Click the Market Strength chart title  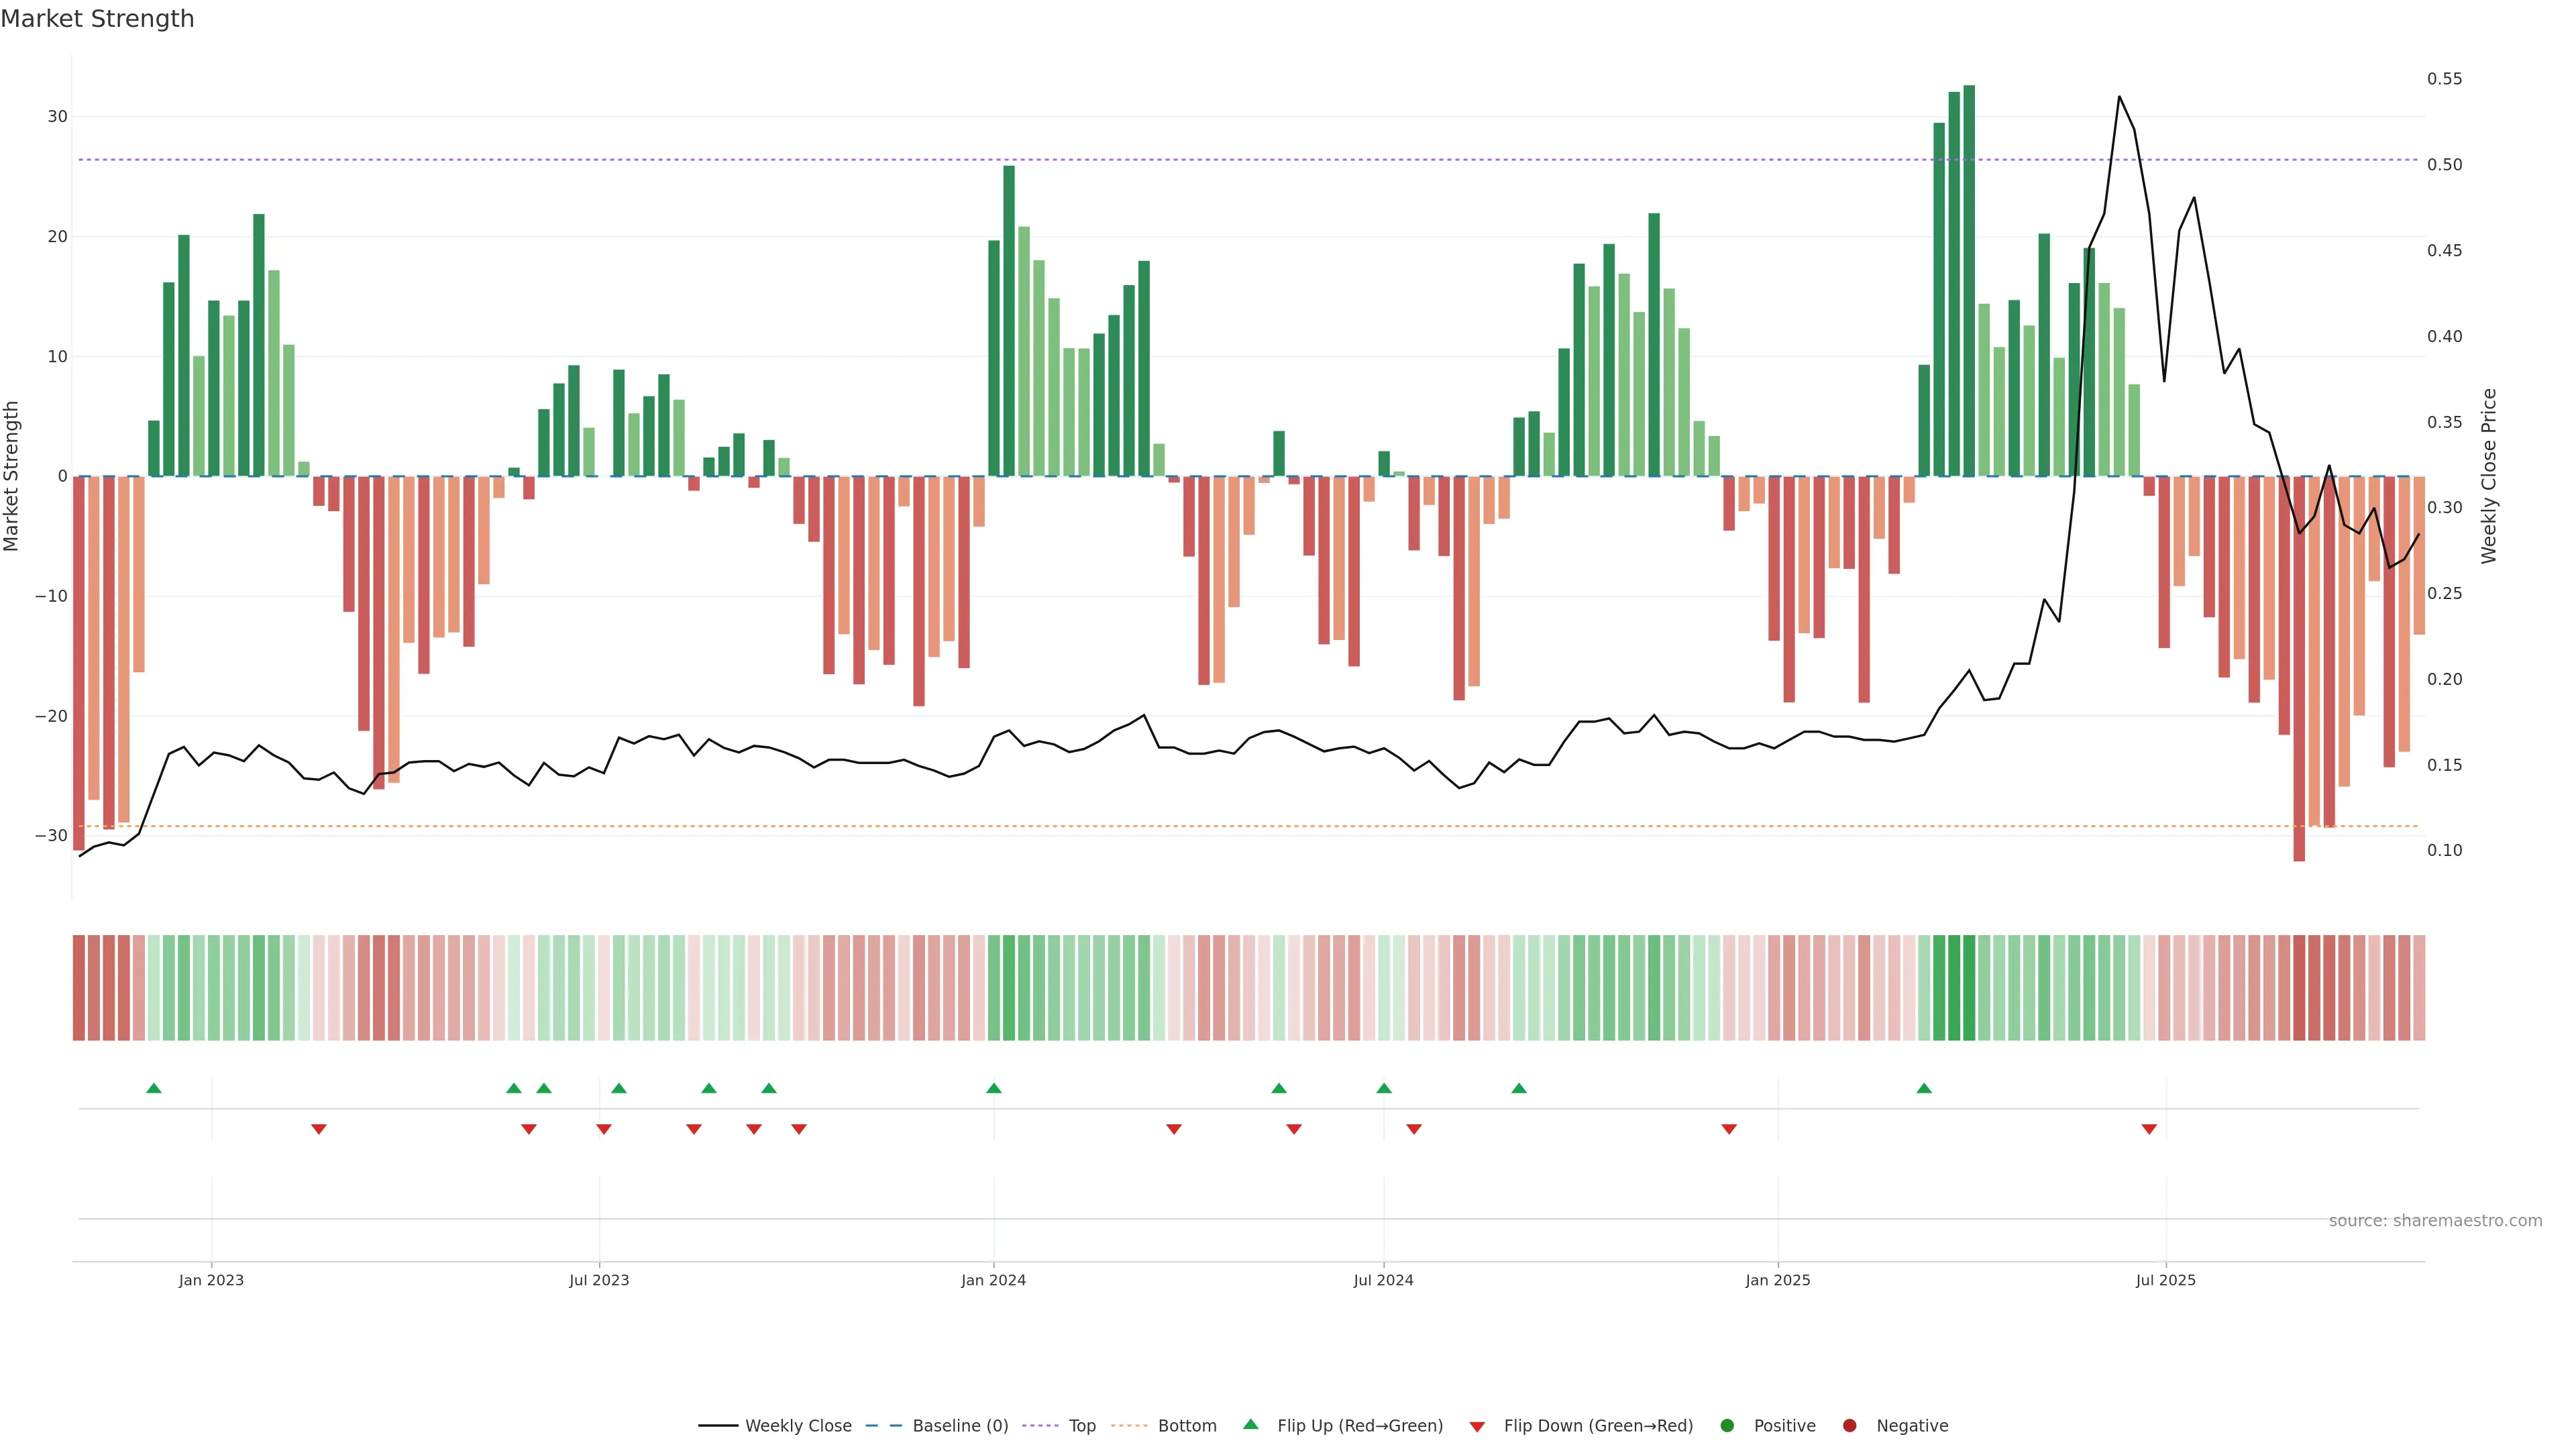coord(97,19)
